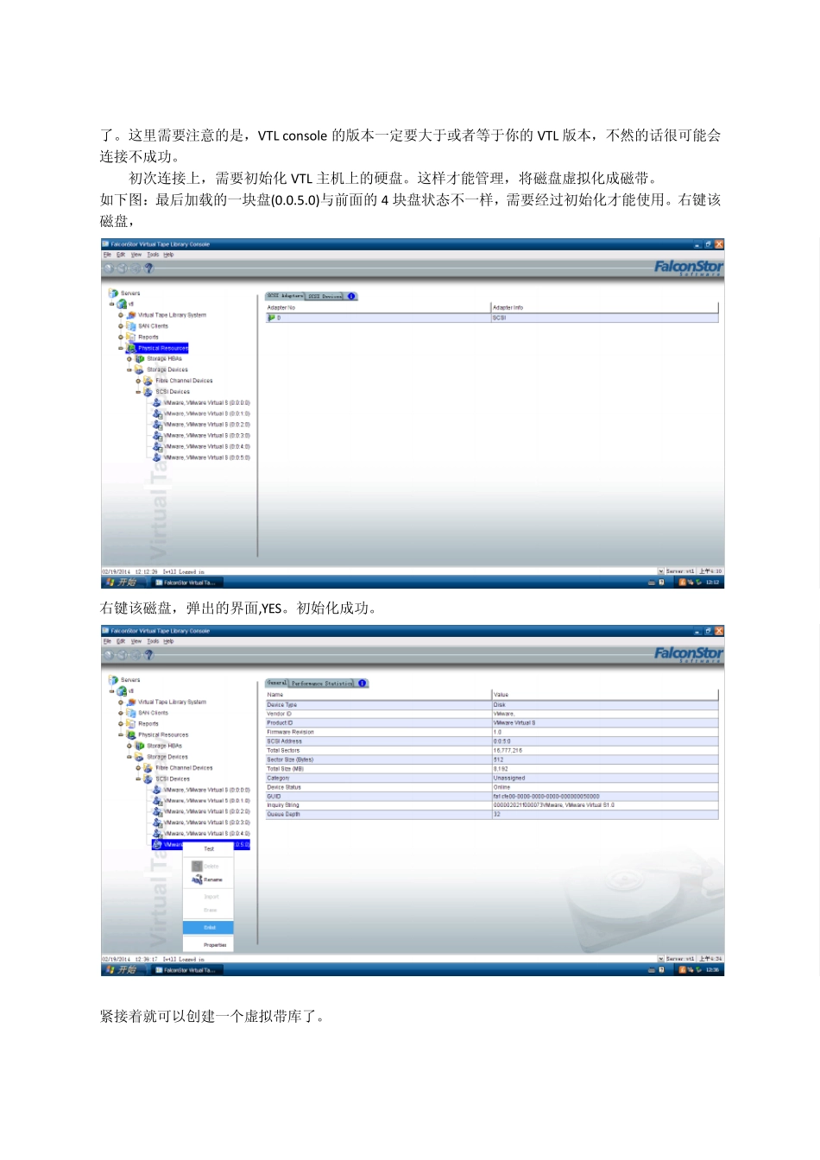Click FalconStor Virtual Ta... taskbar button in upper console
The image size is (820, 1160).
point(189,583)
